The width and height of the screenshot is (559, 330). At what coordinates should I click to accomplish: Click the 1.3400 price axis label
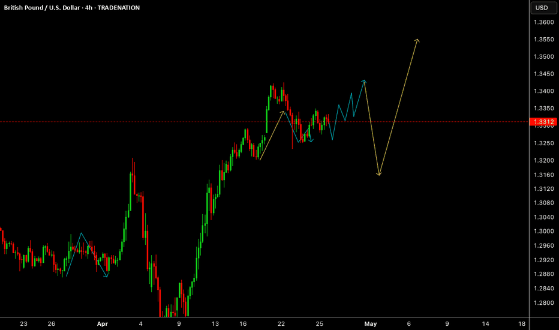pyautogui.click(x=543, y=91)
